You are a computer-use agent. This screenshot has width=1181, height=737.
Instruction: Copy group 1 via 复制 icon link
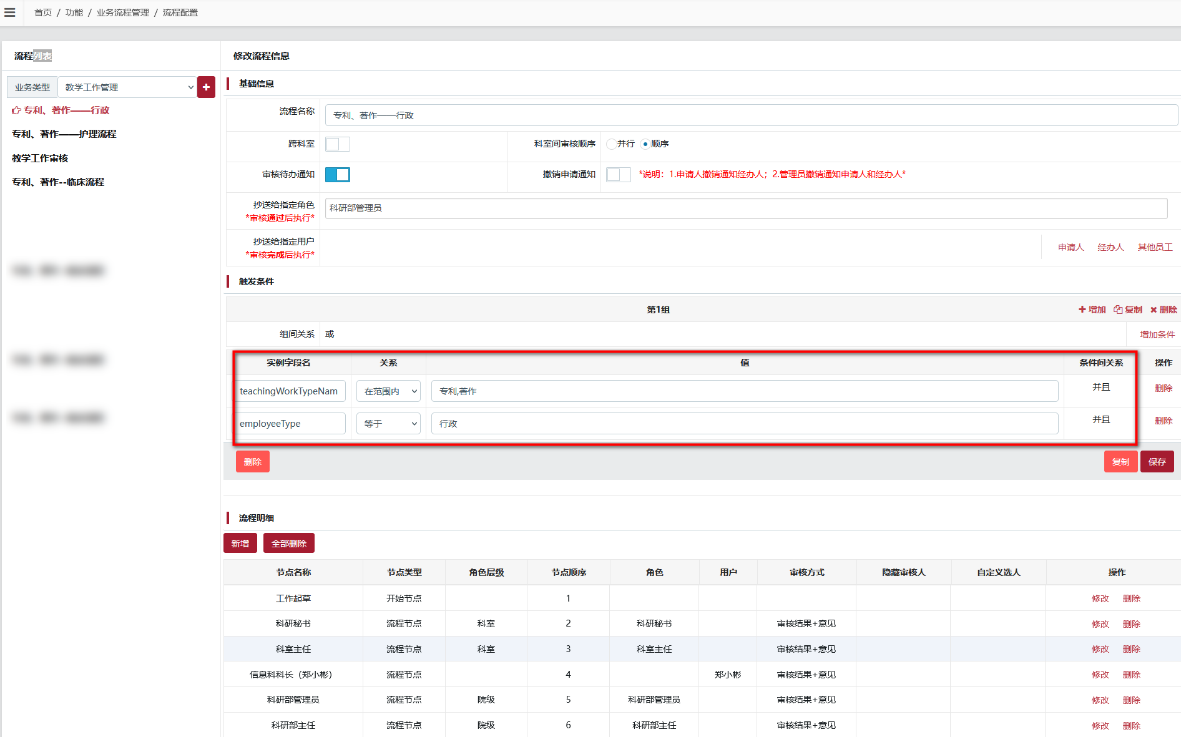(1128, 310)
